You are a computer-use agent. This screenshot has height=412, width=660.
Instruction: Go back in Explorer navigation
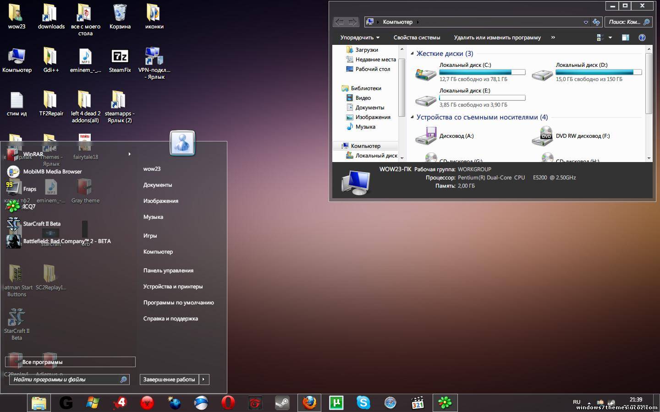pos(339,22)
